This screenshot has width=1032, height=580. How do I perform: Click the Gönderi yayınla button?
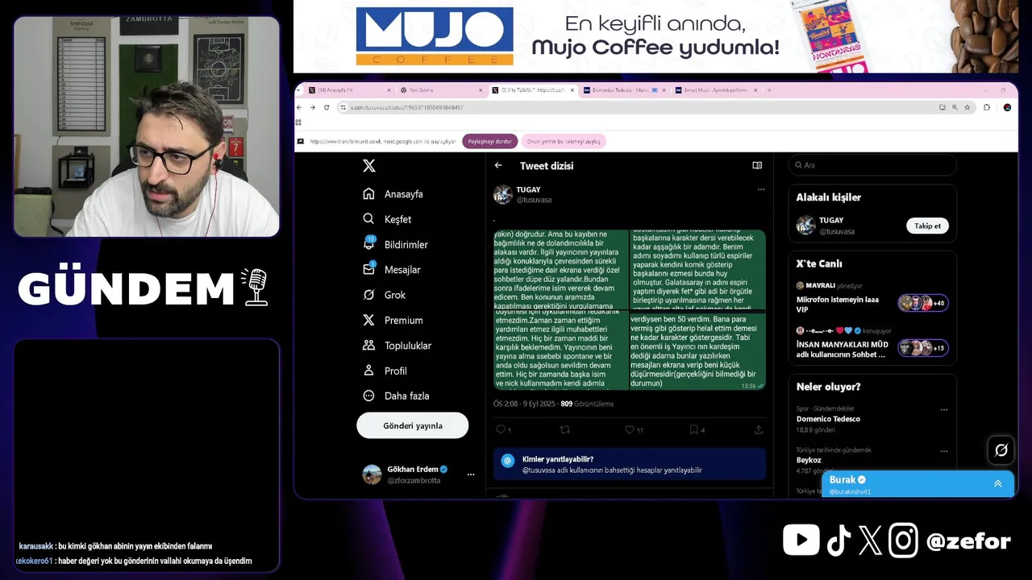413,425
